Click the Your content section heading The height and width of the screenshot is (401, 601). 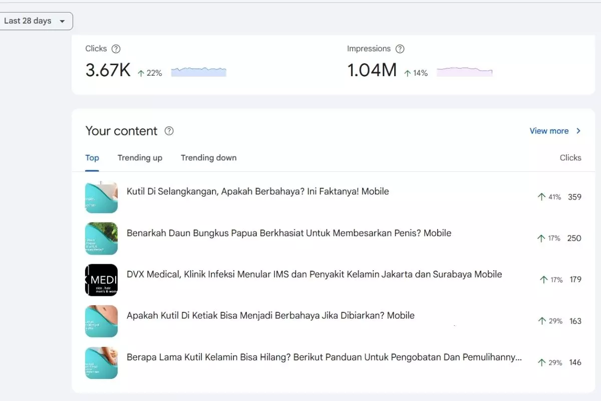[x=121, y=131]
